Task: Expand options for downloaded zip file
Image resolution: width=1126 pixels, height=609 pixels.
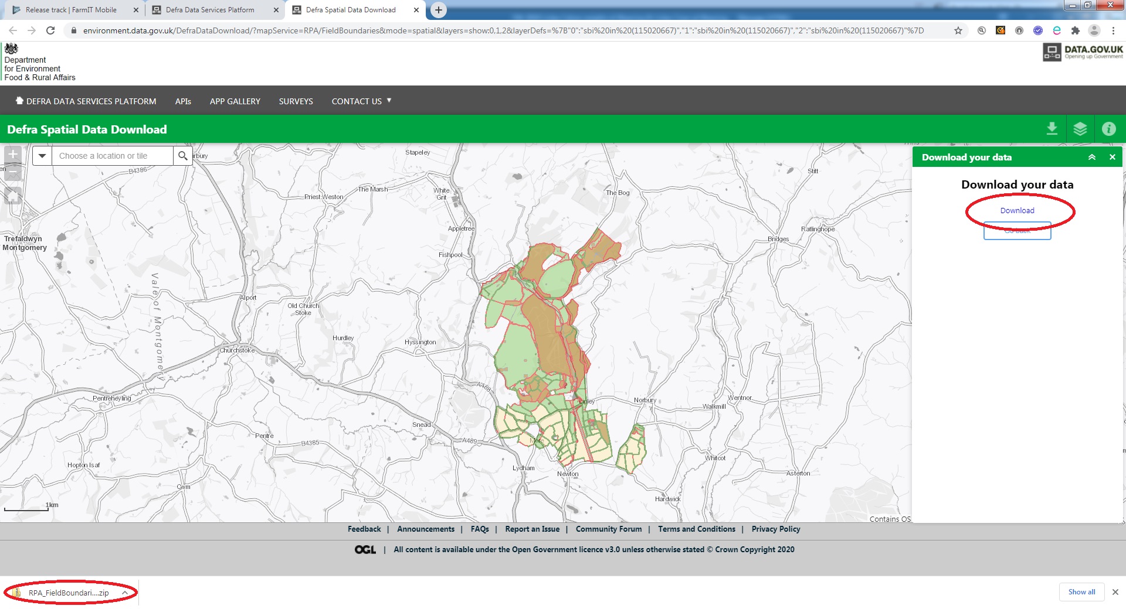Action: click(x=125, y=593)
